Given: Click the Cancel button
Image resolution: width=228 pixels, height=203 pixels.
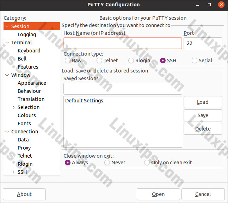Looking at the screenshot, I should click(203, 194).
